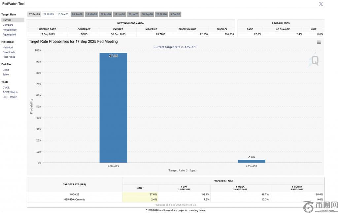Viewport: 338px width, 213px height.
Task: Click the QuikStrike Q logo watermark
Action: coord(315,61)
